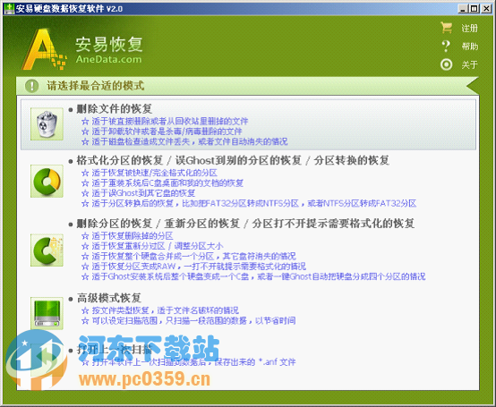
Task: Click text 适于卸载软件或者是杀毒/病毒删除的文件
Action: point(167,131)
